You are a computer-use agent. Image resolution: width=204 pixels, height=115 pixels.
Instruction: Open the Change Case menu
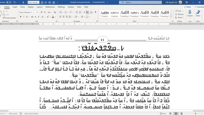(x=50, y=12)
